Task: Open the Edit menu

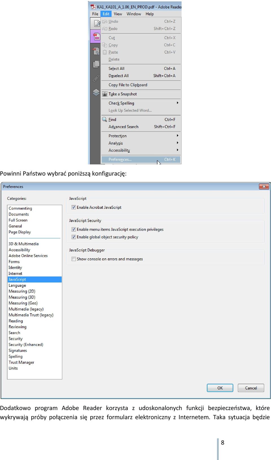Action: point(106,14)
